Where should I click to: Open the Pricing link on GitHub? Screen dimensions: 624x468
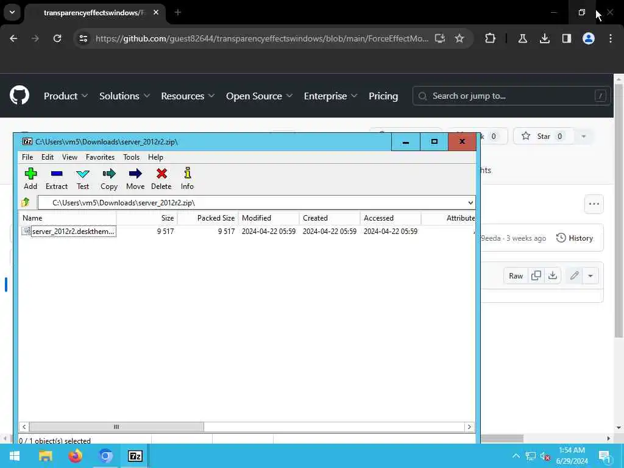[383, 96]
